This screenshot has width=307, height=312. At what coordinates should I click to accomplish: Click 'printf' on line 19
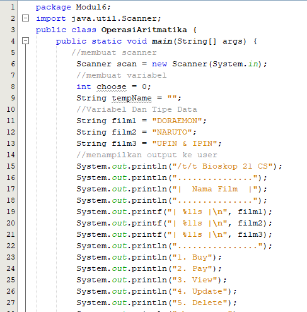click(147, 212)
